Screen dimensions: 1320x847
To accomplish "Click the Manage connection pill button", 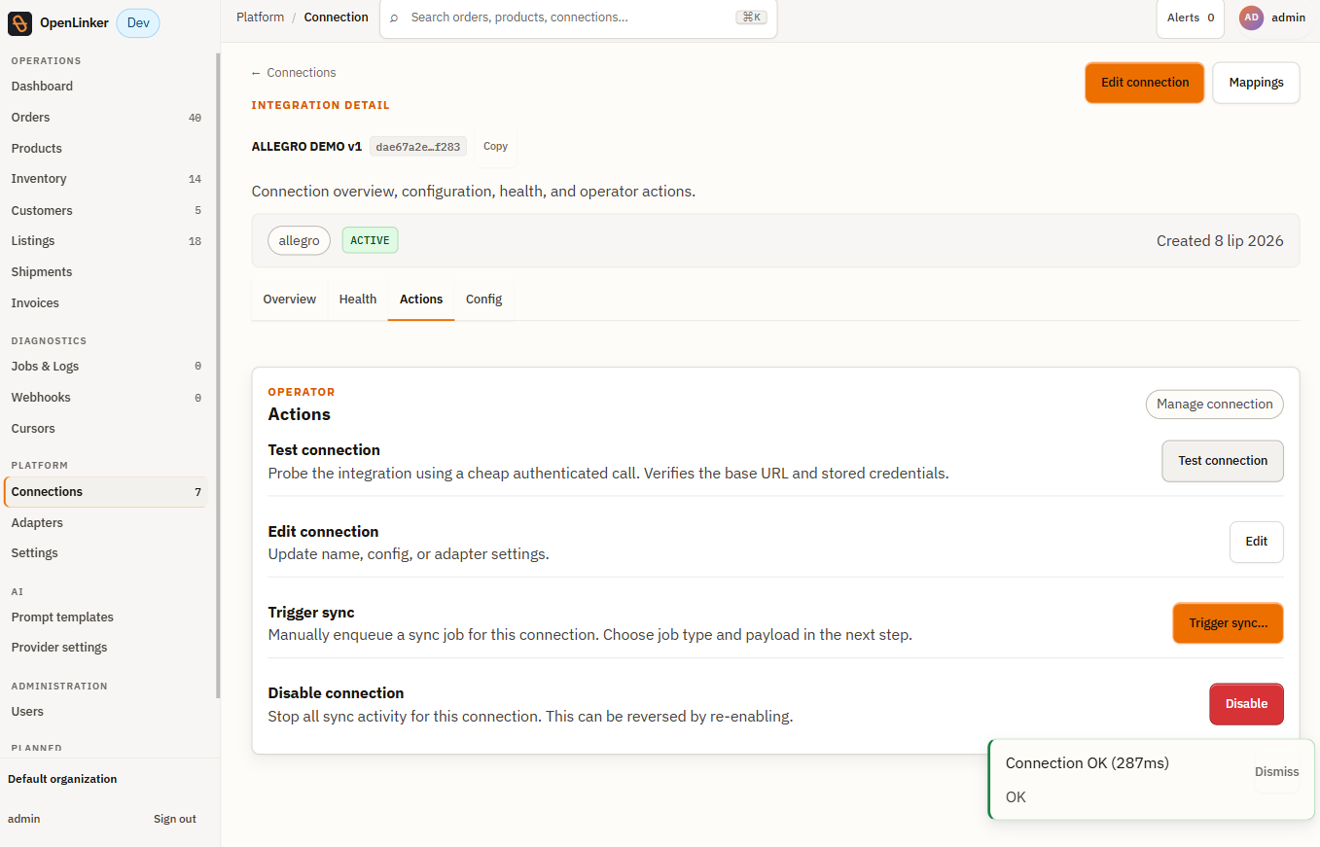I will point(1214,405).
